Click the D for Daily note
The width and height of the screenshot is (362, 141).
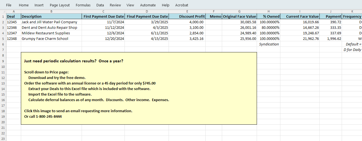[352, 50]
